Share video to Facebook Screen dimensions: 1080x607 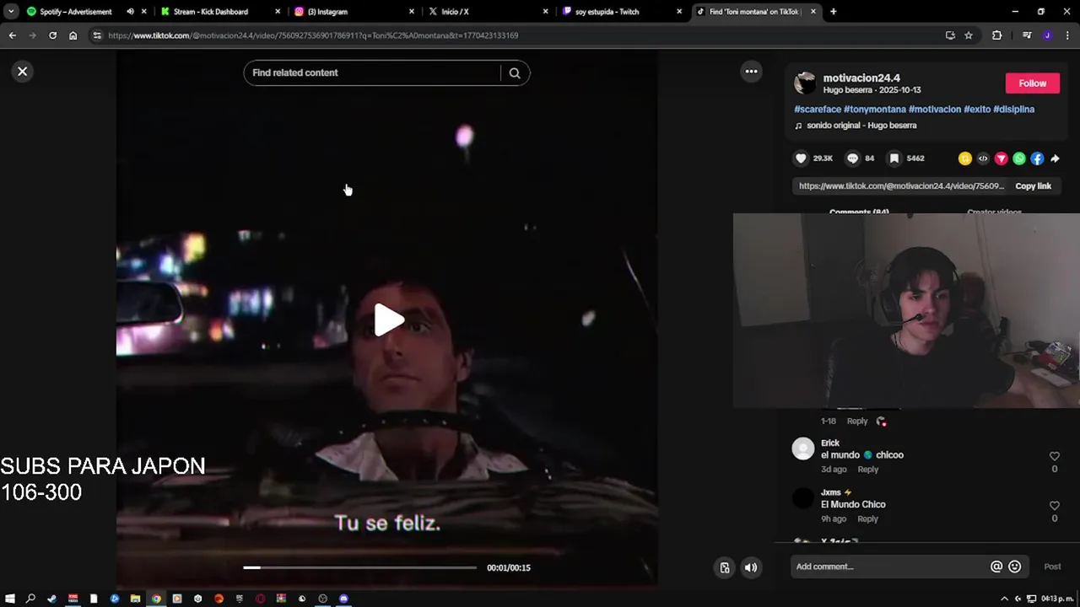tap(1037, 158)
